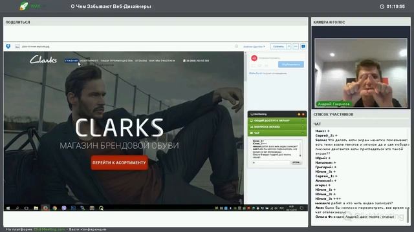Click the red AS avatar in comments
Screen dimensions: 414x232
tap(254, 58)
